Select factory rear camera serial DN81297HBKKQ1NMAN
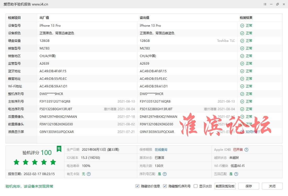The height and width of the screenshot is (196, 288). (58, 116)
